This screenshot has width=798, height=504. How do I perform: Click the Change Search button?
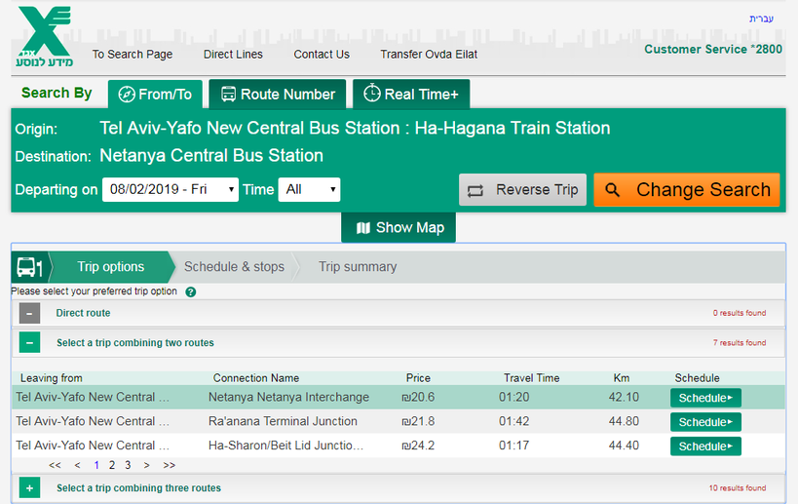(x=687, y=190)
